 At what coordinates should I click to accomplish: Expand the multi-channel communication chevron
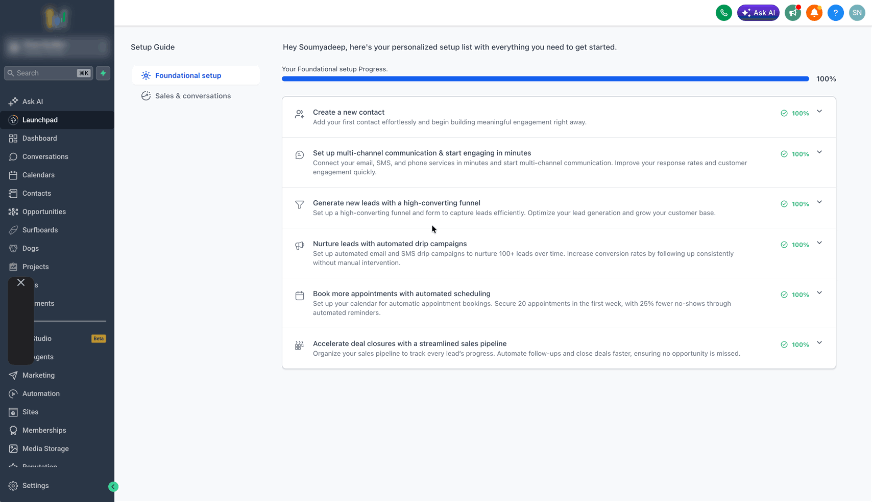[x=819, y=152]
